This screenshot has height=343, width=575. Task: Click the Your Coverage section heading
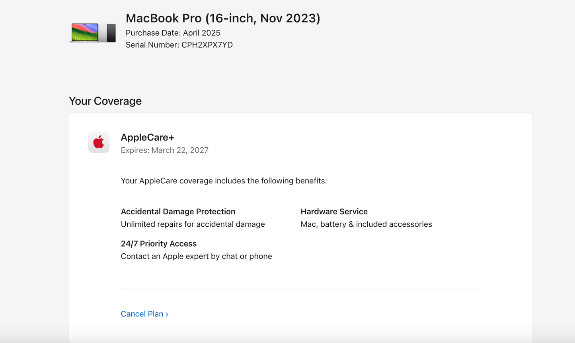[x=105, y=101]
